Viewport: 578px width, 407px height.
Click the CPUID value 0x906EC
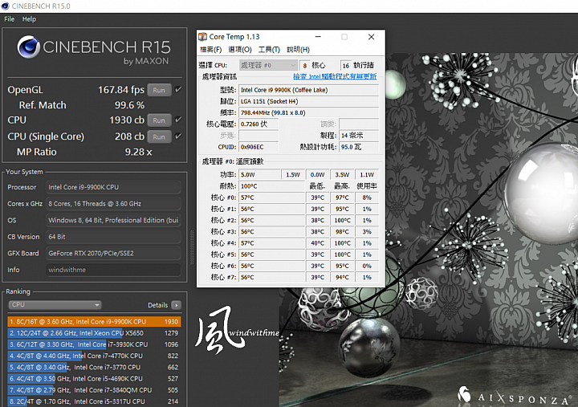[x=258, y=147]
